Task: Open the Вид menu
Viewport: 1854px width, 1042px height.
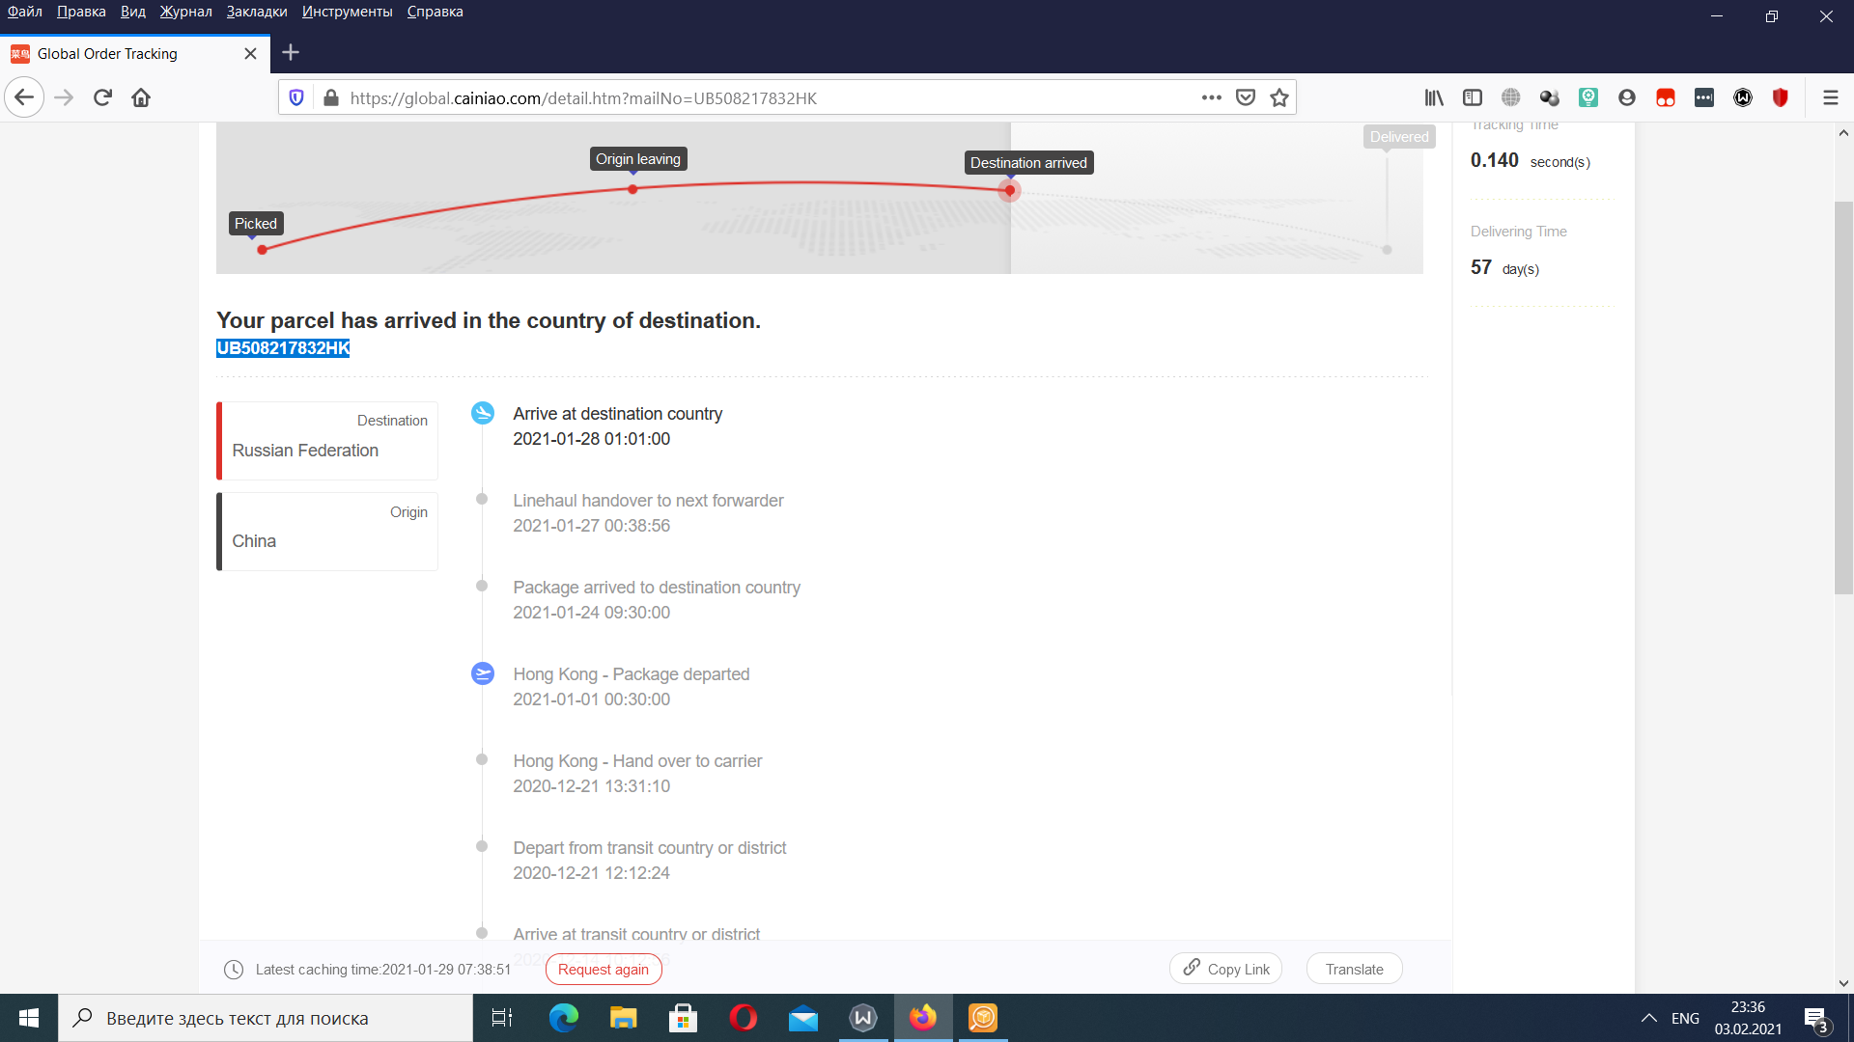Action: (x=133, y=12)
